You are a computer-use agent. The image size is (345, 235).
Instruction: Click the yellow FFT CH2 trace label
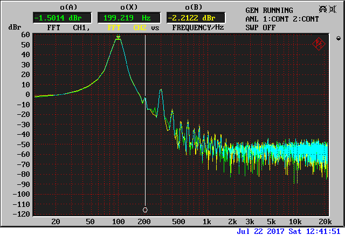127,27
